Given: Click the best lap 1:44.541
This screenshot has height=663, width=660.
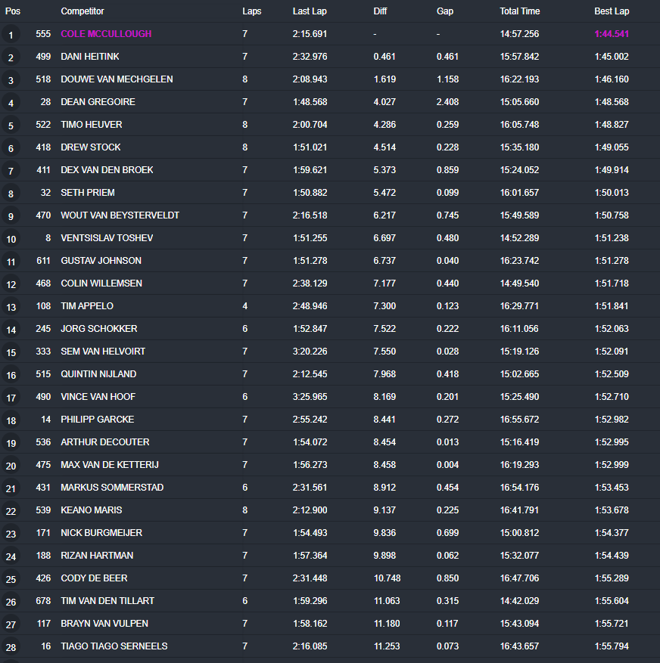Looking at the screenshot, I should (x=612, y=34).
